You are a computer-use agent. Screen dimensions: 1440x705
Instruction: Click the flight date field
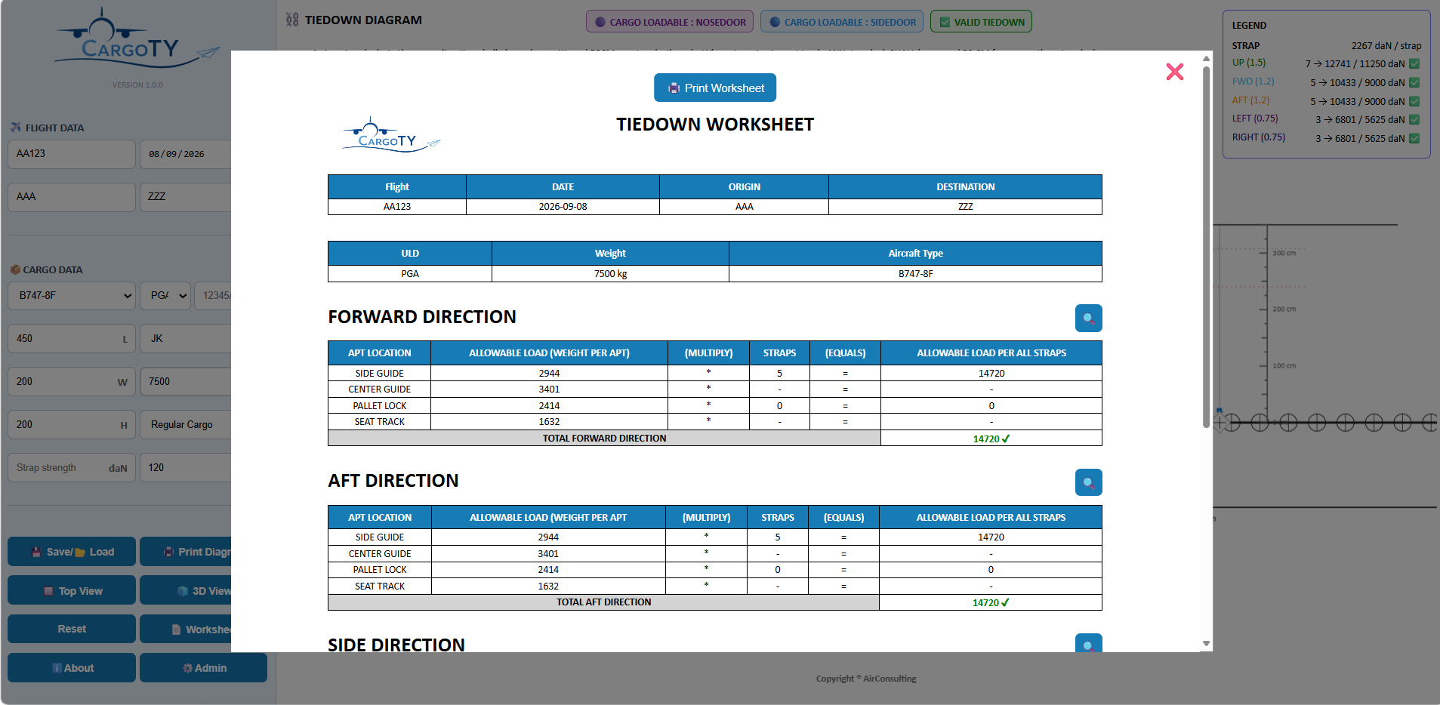click(x=186, y=154)
